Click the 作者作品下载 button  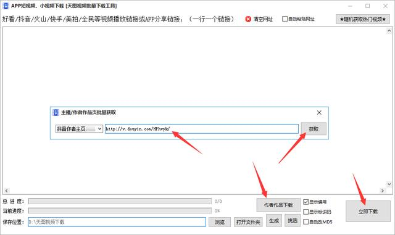point(278,205)
